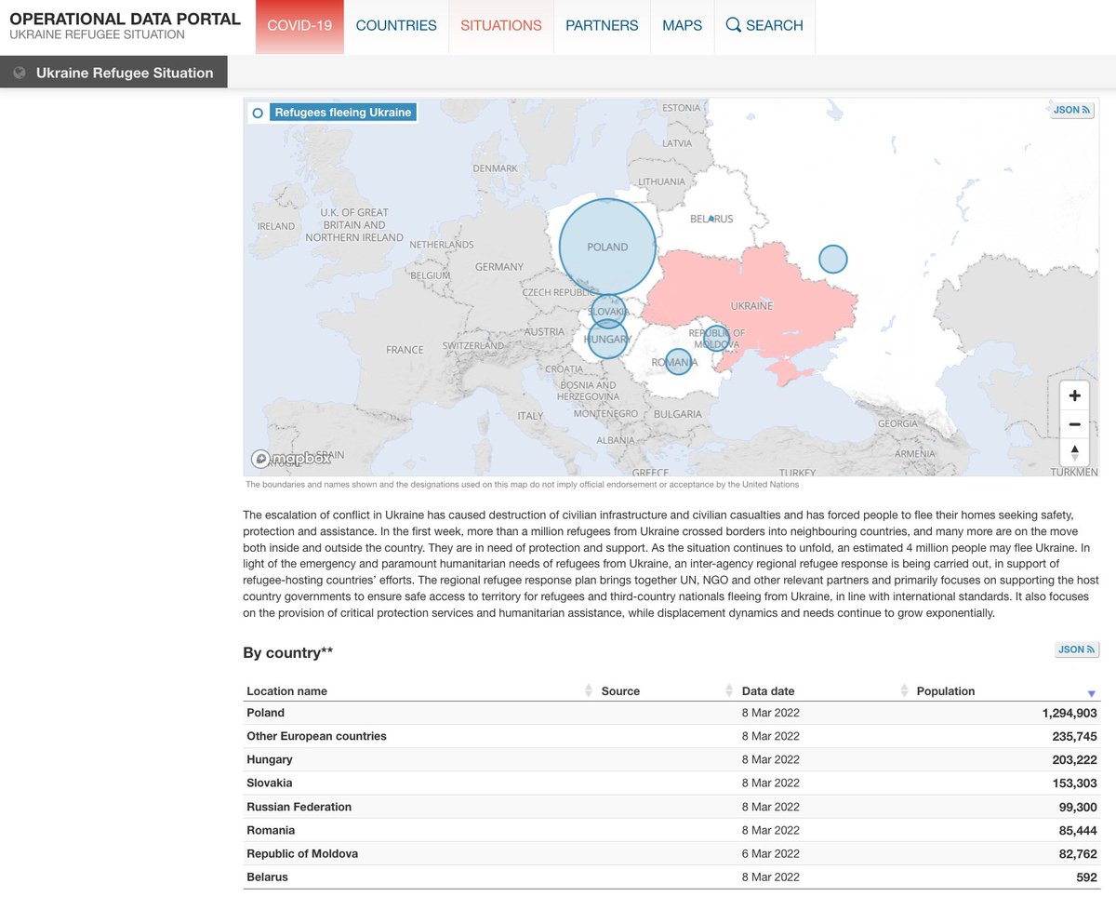Open the SEARCH menu item
Image resolution: width=1116 pixels, height=910 pixels.
click(764, 26)
